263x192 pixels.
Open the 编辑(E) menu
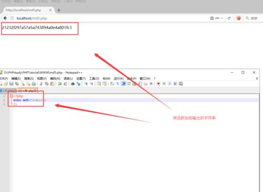tap(16, 78)
